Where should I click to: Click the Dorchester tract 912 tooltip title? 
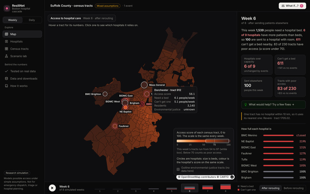tap(168, 90)
